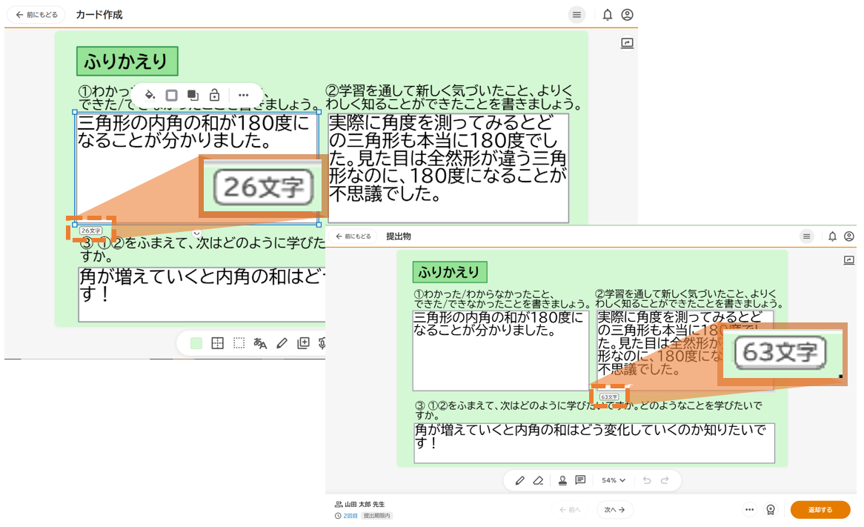This screenshot has width=864, height=527.
Task: Select the eraser tool in 提出物 toolbar
Action: (x=539, y=481)
